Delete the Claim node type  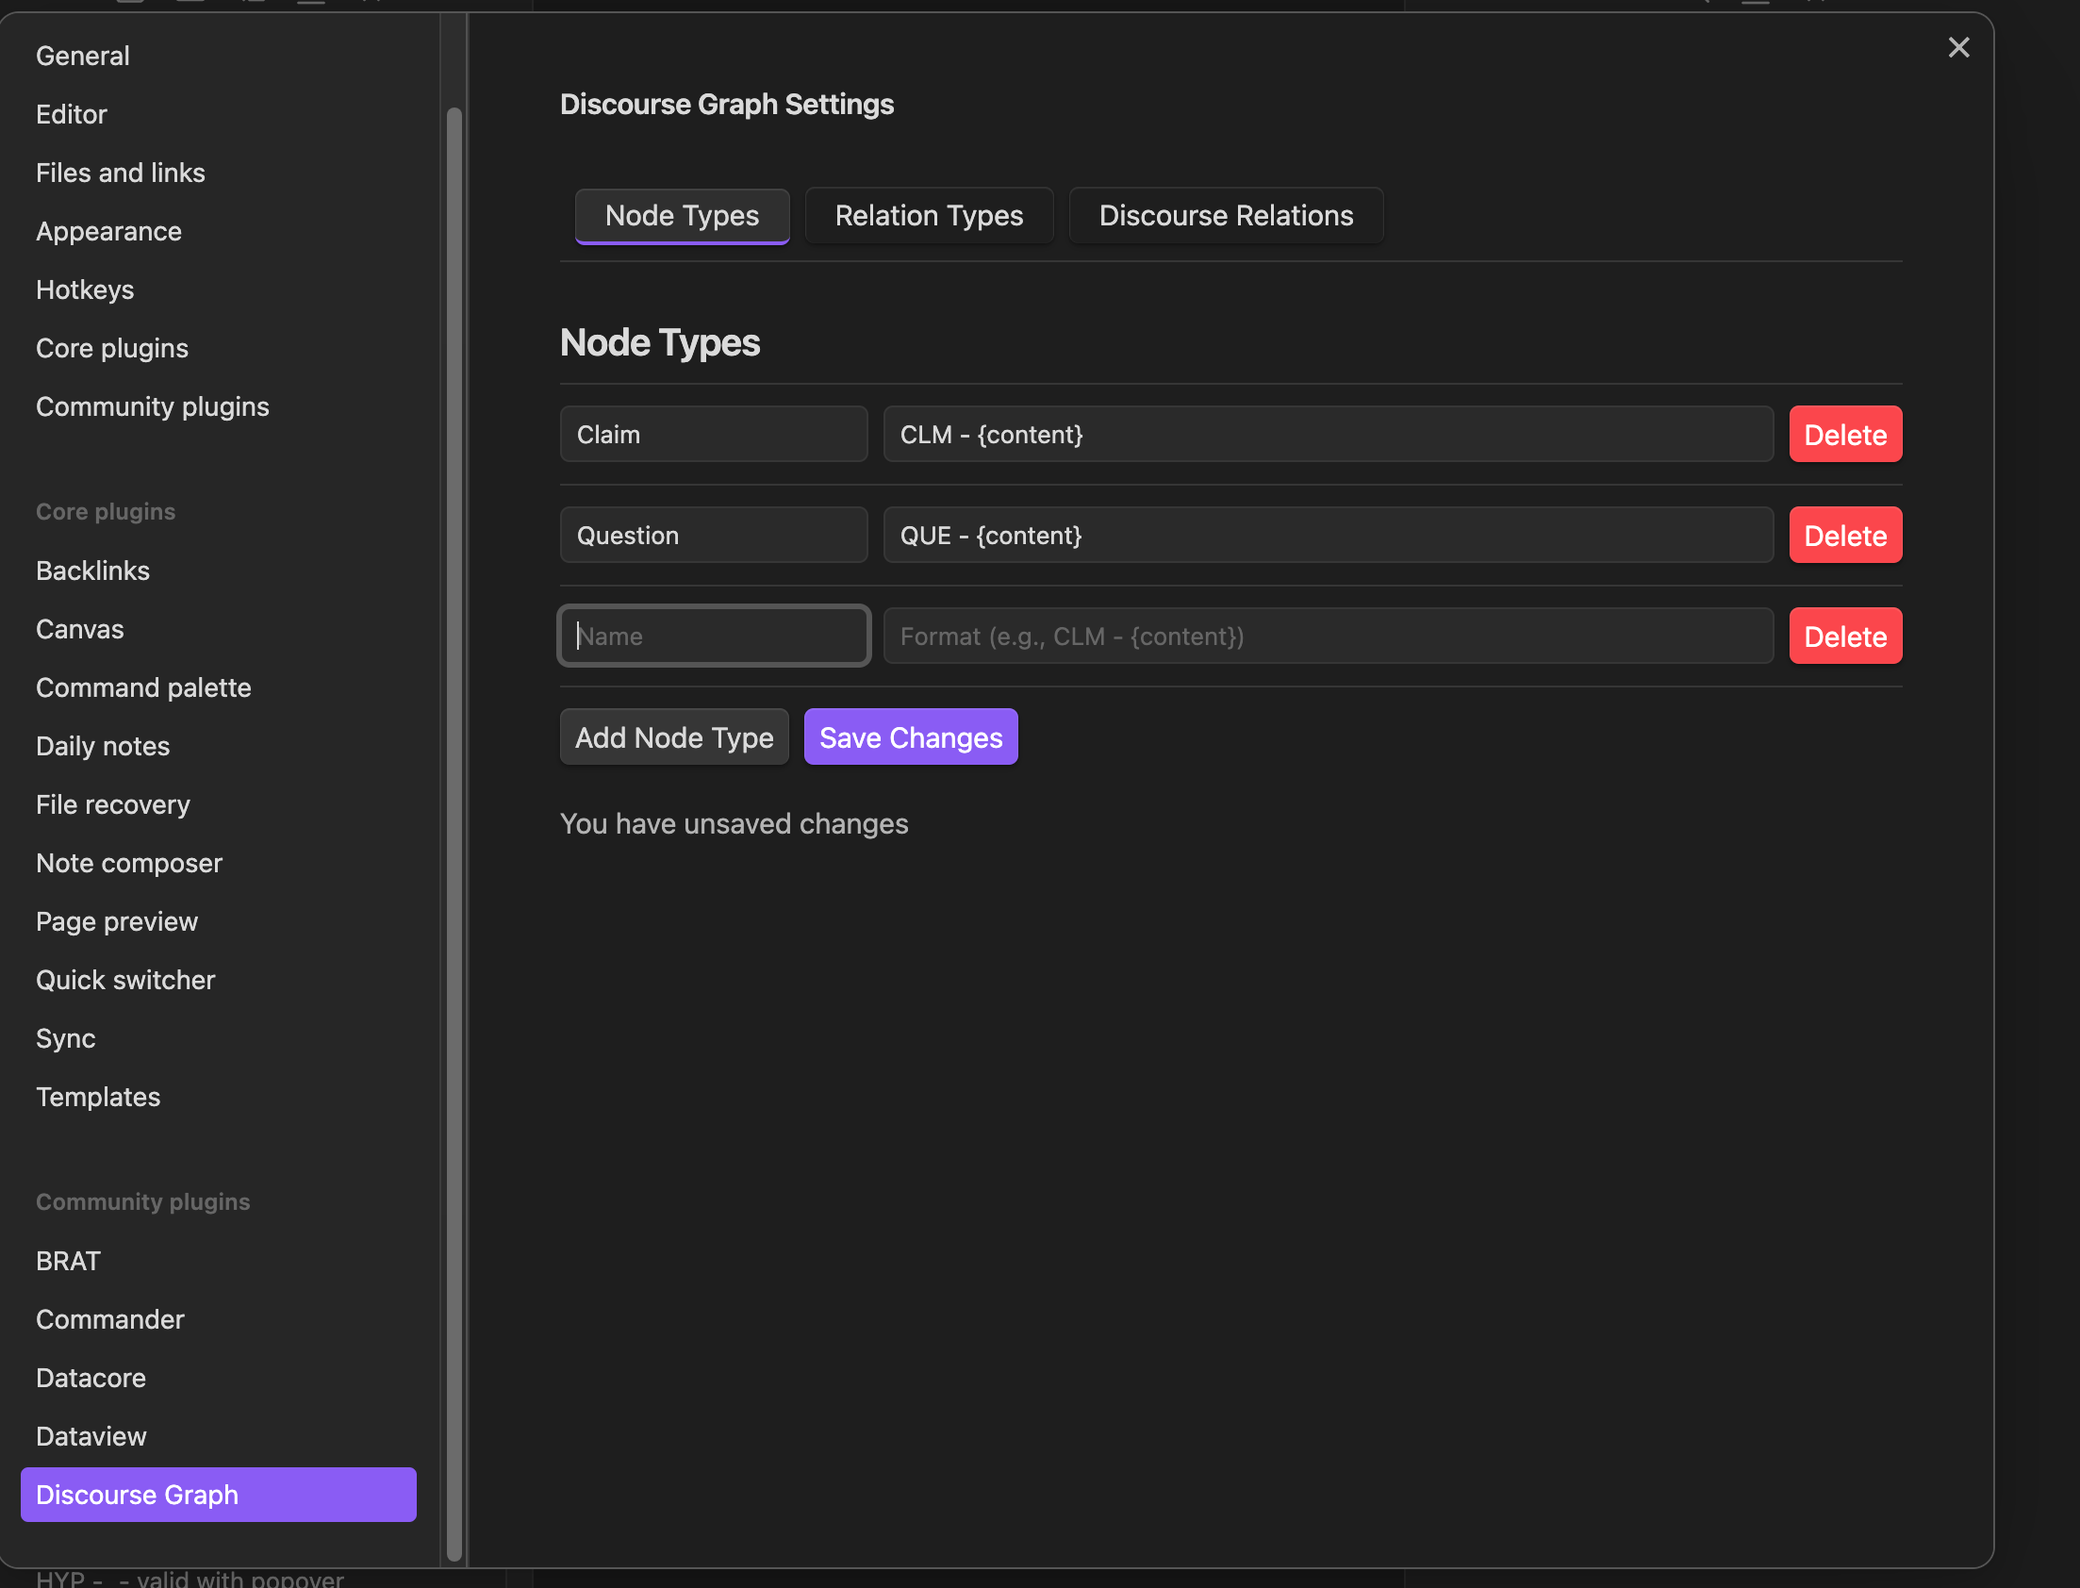click(x=1843, y=434)
